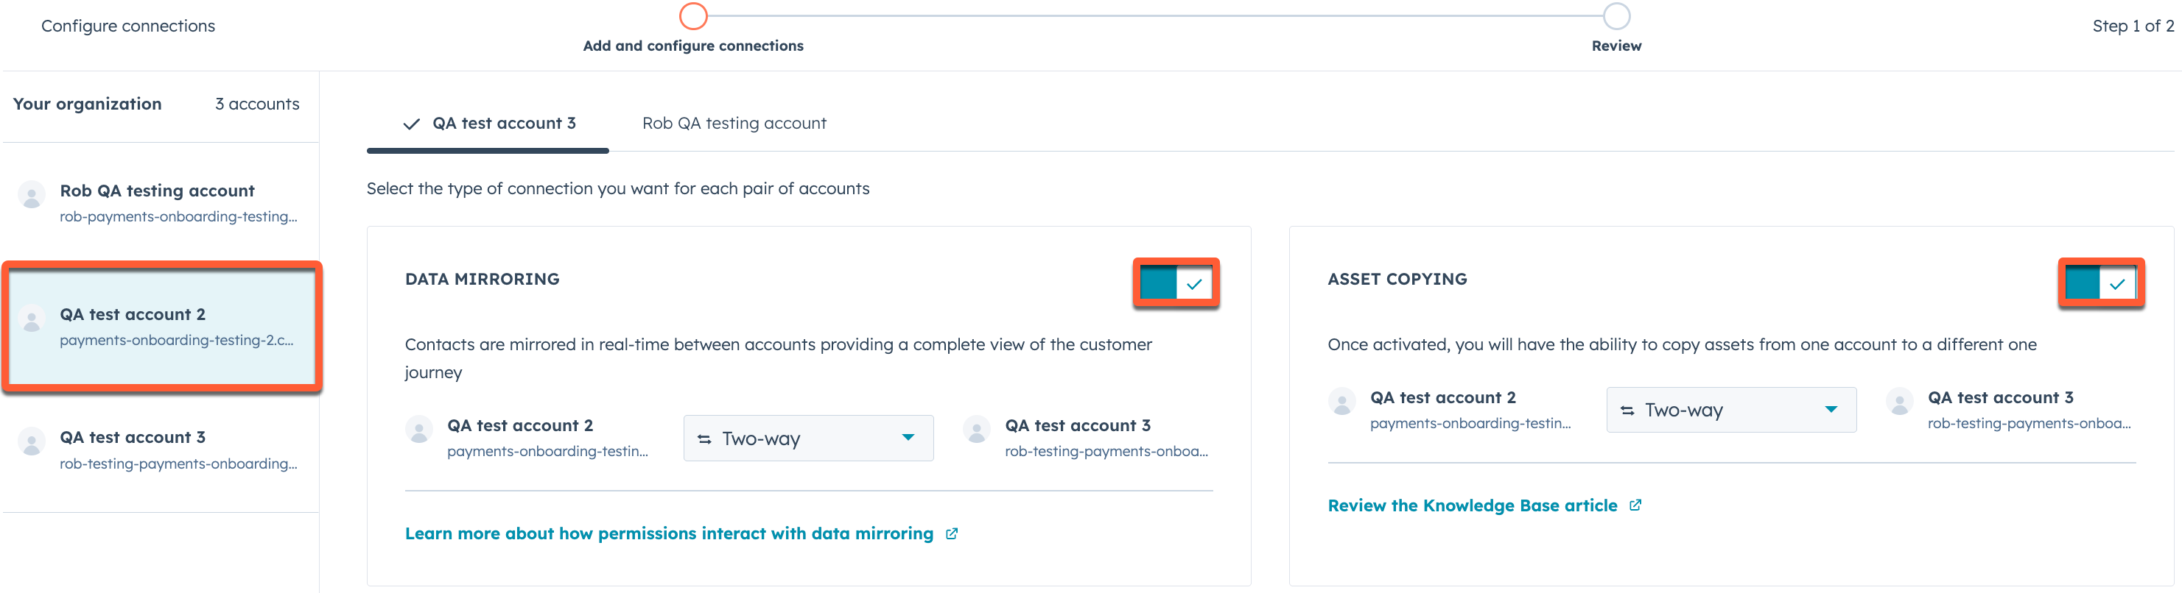The height and width of the screenshot is (593, 2182).
Task: Click QA test account 2 avatar in Asset Copying
Action: pyautogui.click(x=1341, y=402)
